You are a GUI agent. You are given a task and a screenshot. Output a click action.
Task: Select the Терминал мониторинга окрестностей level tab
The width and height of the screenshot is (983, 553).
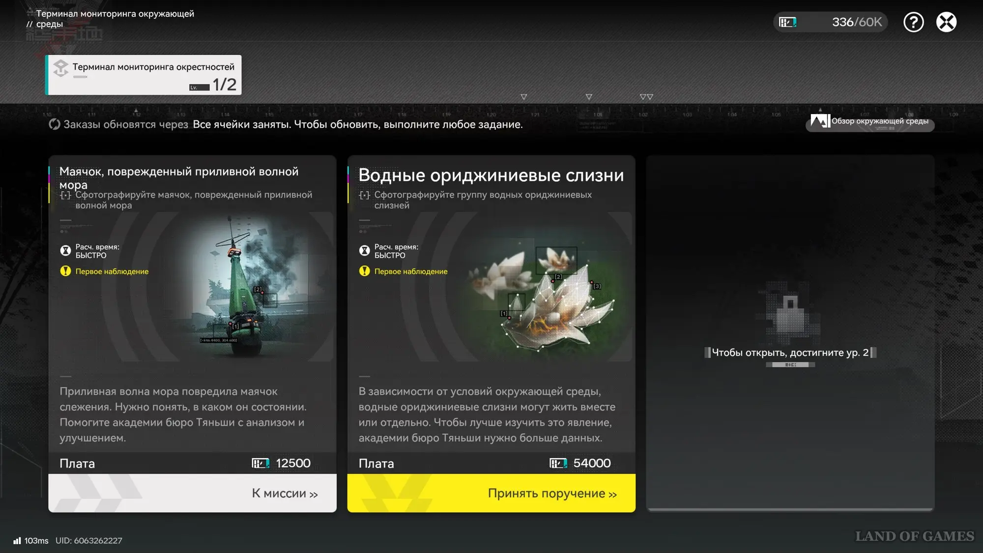coord(144,75)
